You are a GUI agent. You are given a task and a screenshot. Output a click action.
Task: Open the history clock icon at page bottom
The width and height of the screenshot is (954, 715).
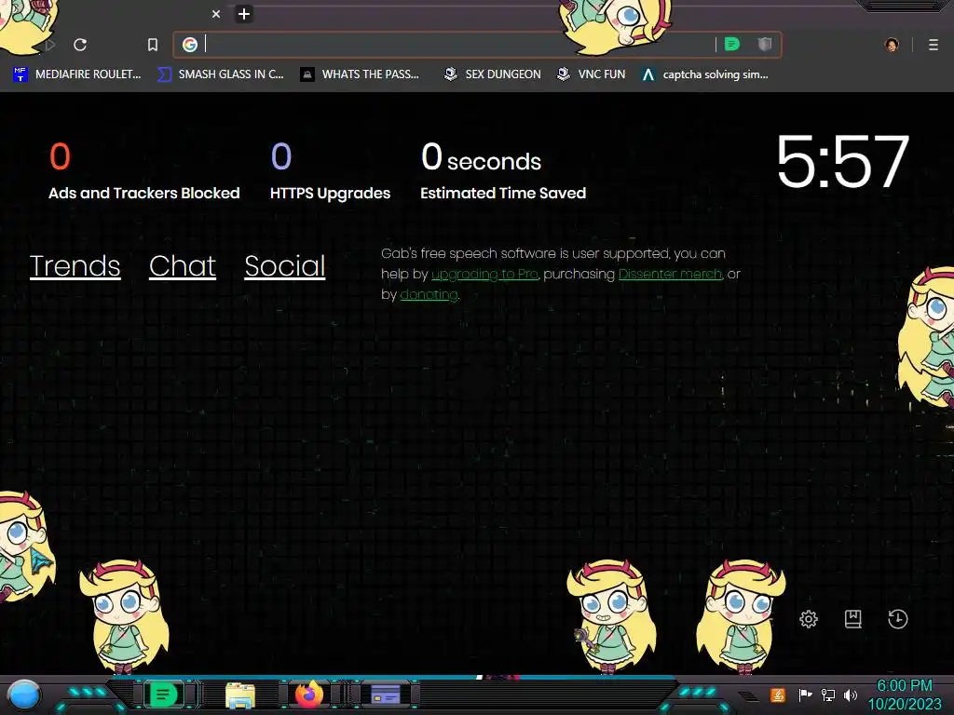click(x=898, y=619)
